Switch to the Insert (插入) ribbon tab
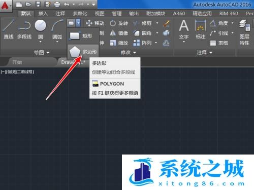This screenshot has width=254, height=190. (43, 14)
